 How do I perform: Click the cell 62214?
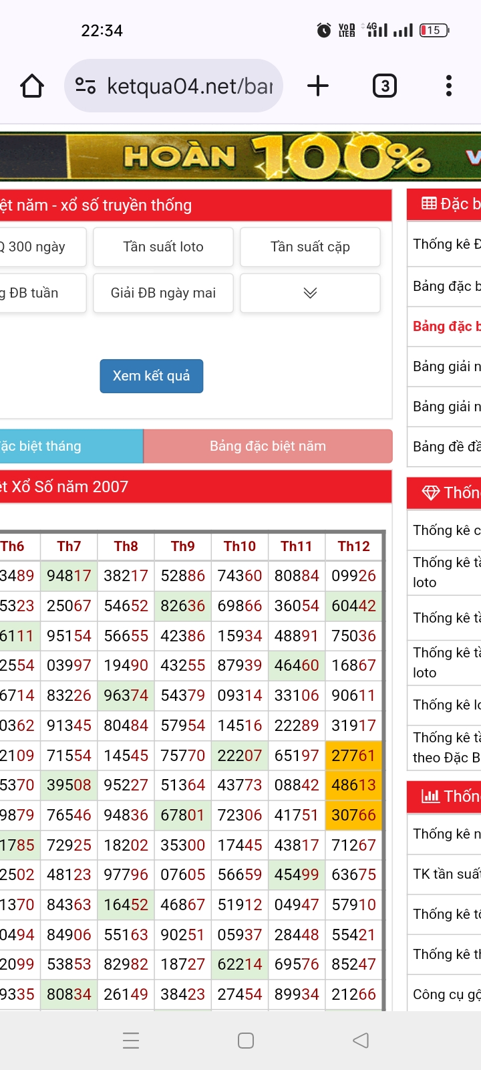tap(240, 964)
